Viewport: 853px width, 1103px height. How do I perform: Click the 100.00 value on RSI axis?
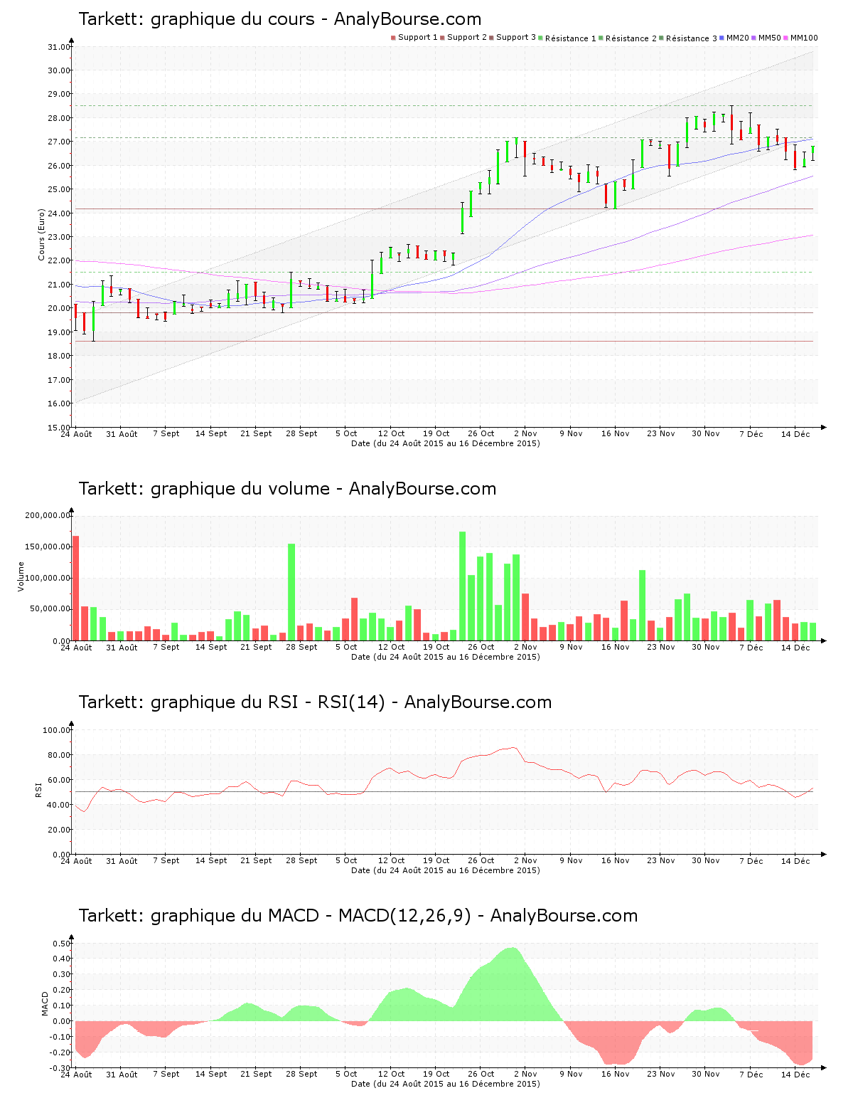tap(56, 730)
